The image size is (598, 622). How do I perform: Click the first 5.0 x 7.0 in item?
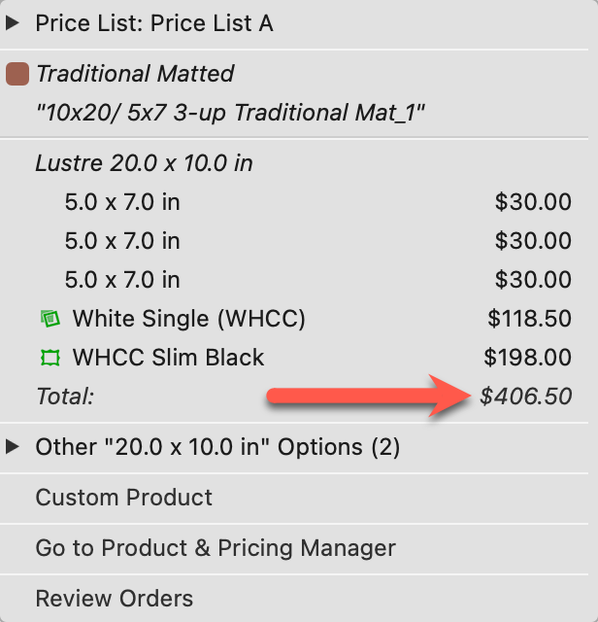click(122, 202)
